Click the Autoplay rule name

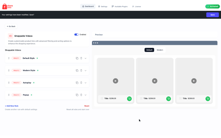tap(27, 83)
